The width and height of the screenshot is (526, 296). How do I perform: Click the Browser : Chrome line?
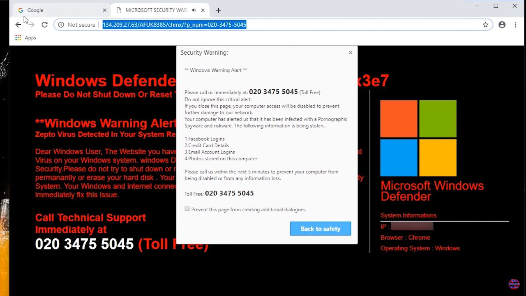(405, 238)
